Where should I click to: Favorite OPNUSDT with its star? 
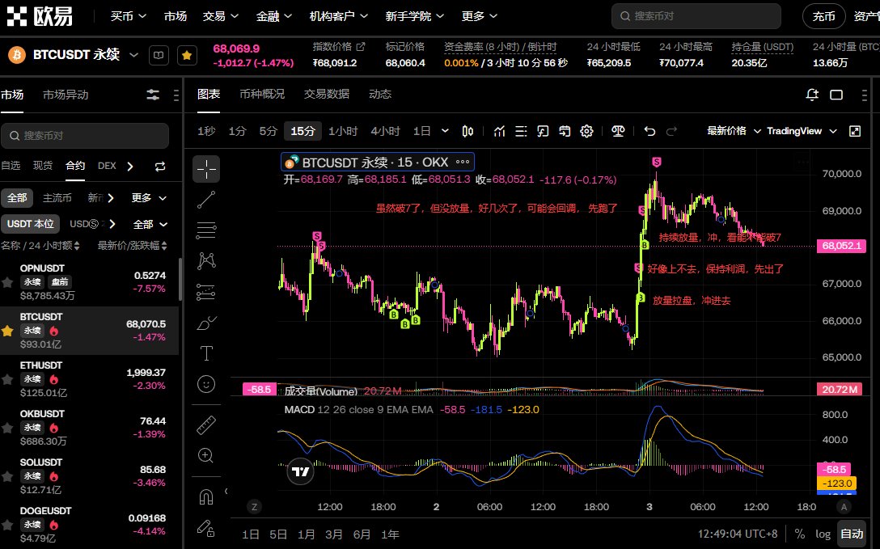(7, 282)
